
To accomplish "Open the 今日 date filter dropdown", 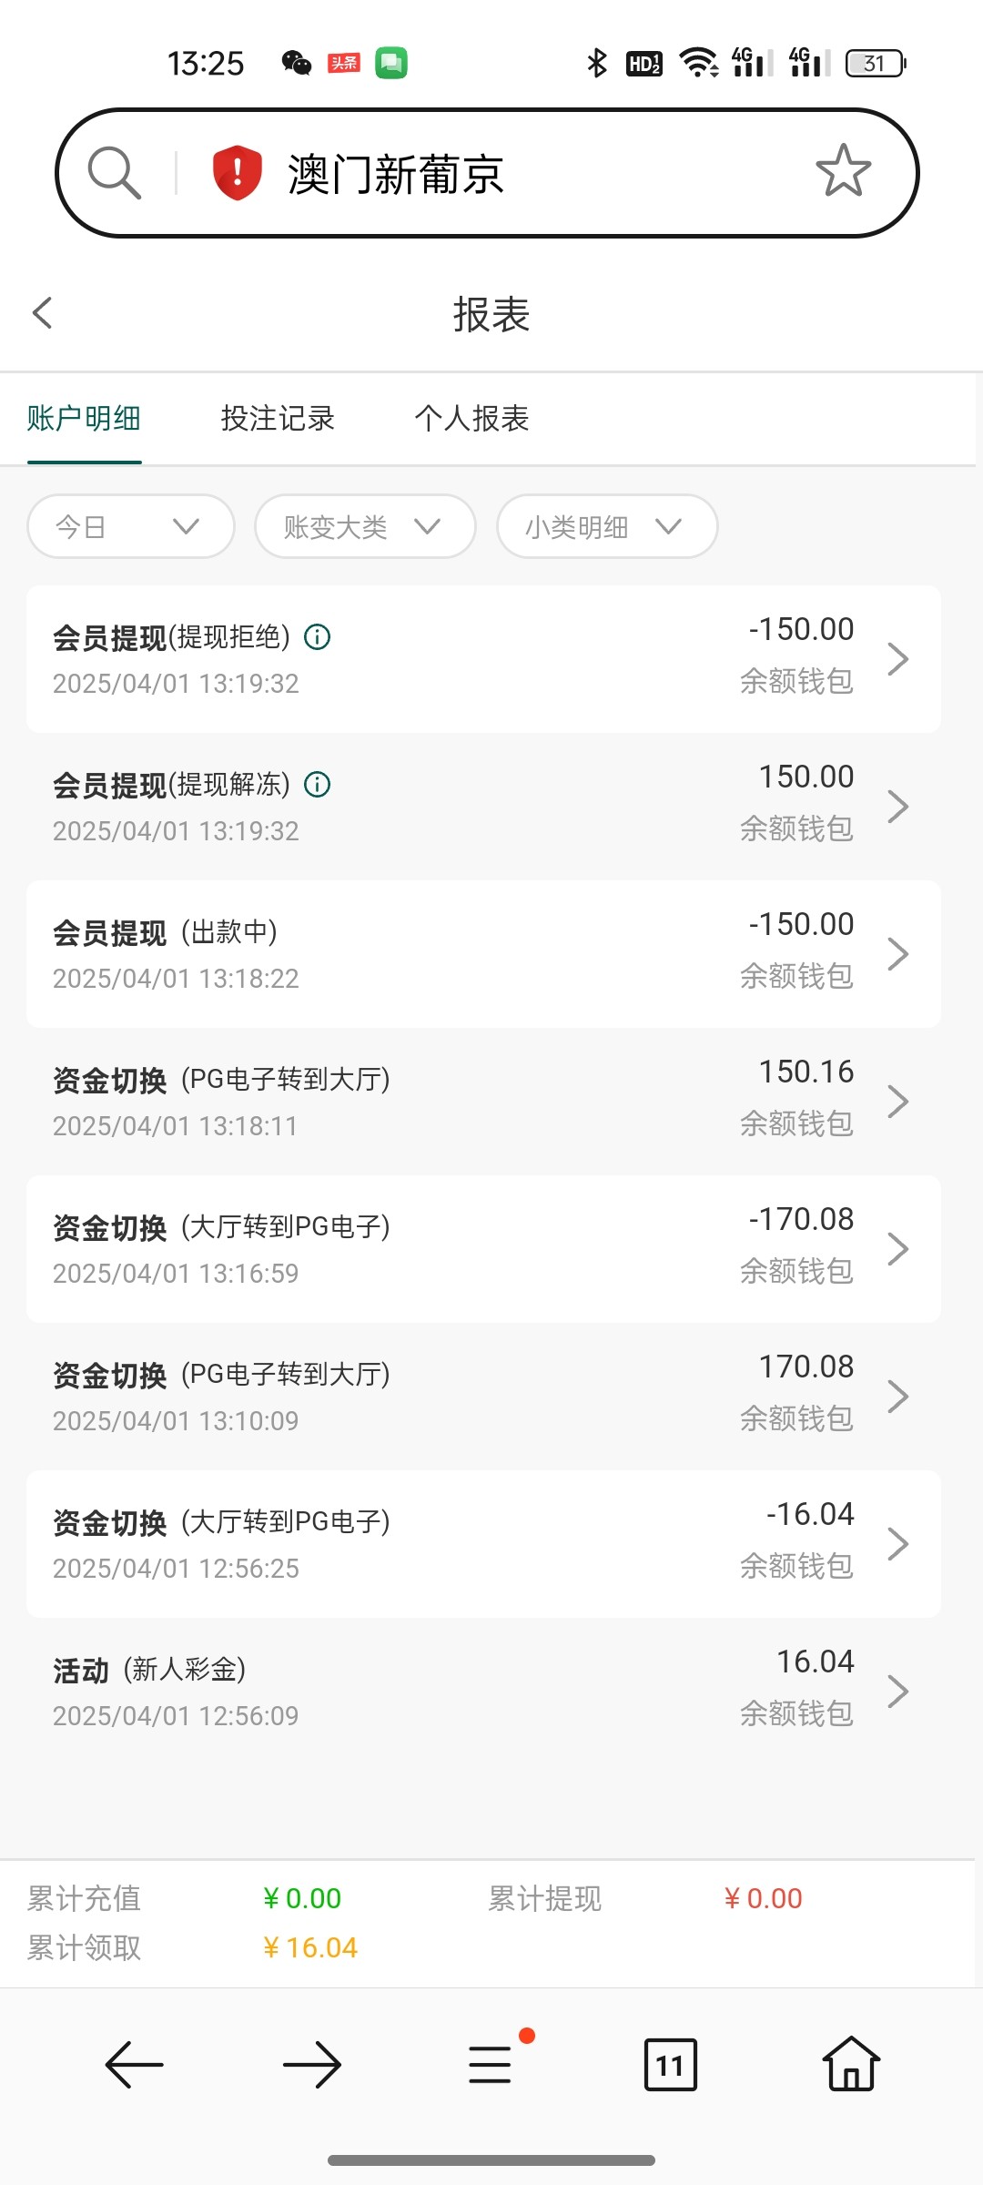I will [x=131, y=526].
